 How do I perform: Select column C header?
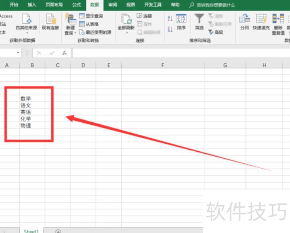[x=58, y=65]
